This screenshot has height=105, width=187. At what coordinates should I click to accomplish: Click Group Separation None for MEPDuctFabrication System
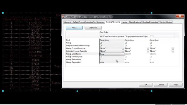pos(102,62)
